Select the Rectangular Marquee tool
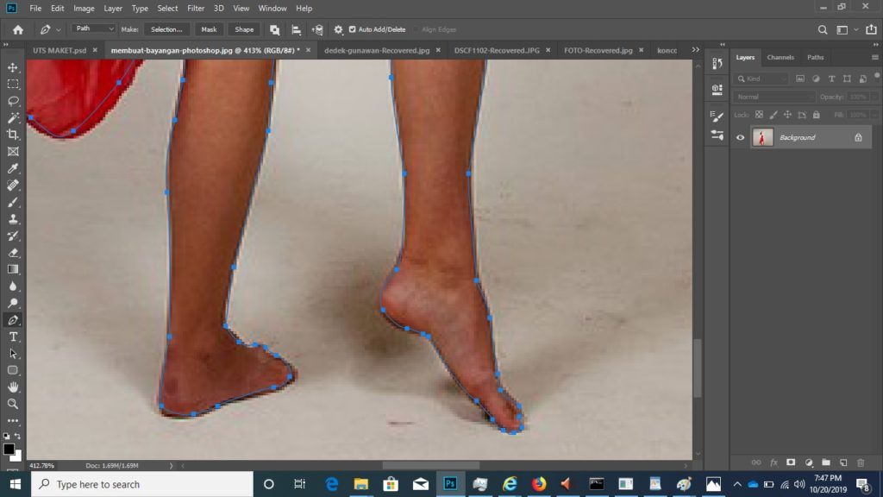Viewport: 883px width, 497px height. [x=13, y=85]
